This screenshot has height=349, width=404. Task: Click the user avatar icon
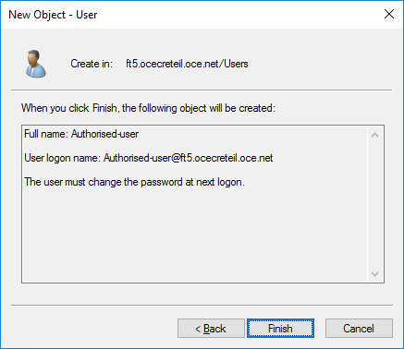coord(36,64)
